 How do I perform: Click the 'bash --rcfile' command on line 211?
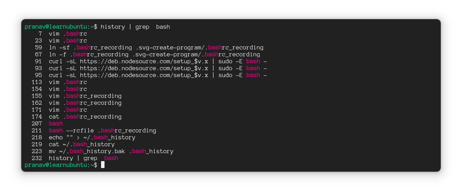coord(102,130)
